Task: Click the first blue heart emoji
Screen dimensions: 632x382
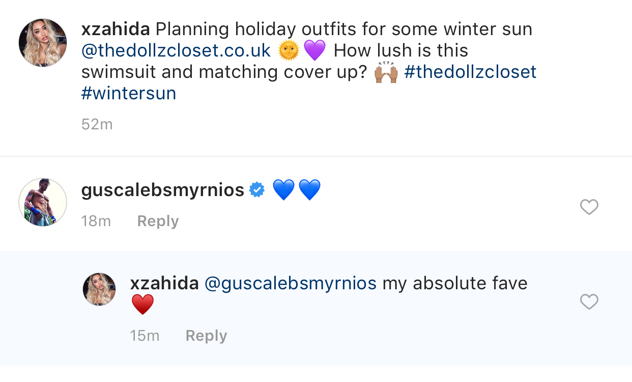Action: [284, 190]
